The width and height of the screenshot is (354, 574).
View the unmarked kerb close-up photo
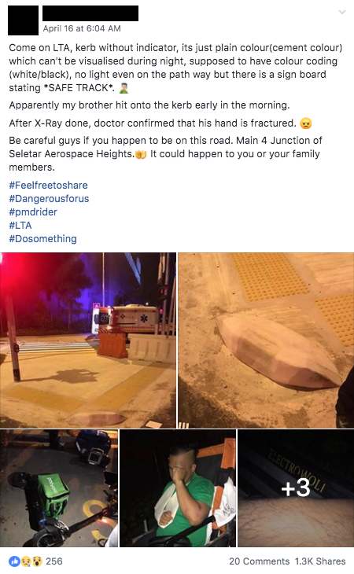[x=266, y=340]
